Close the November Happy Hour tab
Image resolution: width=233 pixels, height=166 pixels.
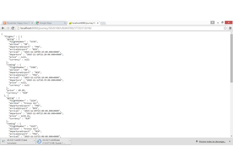click(32, 23)
